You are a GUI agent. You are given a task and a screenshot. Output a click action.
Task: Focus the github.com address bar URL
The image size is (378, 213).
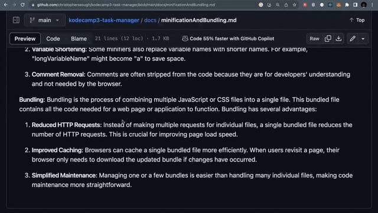pyautogui.click(x=126, y=5)
